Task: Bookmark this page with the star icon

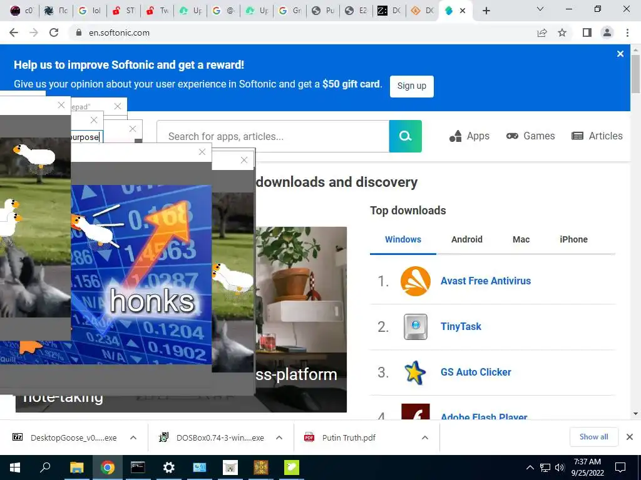Action: coord(562,32)
